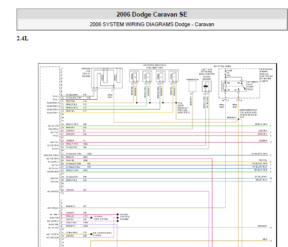Select the "INTEGRATED POWER MODULE" location note

pos(267,75)
